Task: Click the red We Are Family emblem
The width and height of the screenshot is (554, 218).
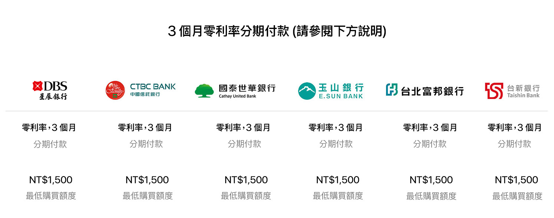Action: tap(115, 90)
